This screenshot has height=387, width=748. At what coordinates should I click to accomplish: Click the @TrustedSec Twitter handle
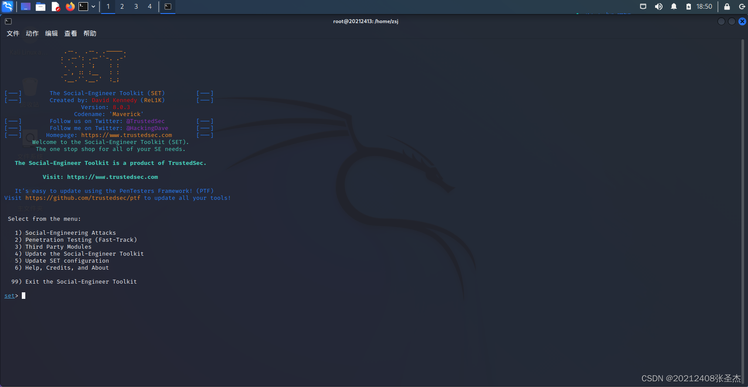click(146, 121)
